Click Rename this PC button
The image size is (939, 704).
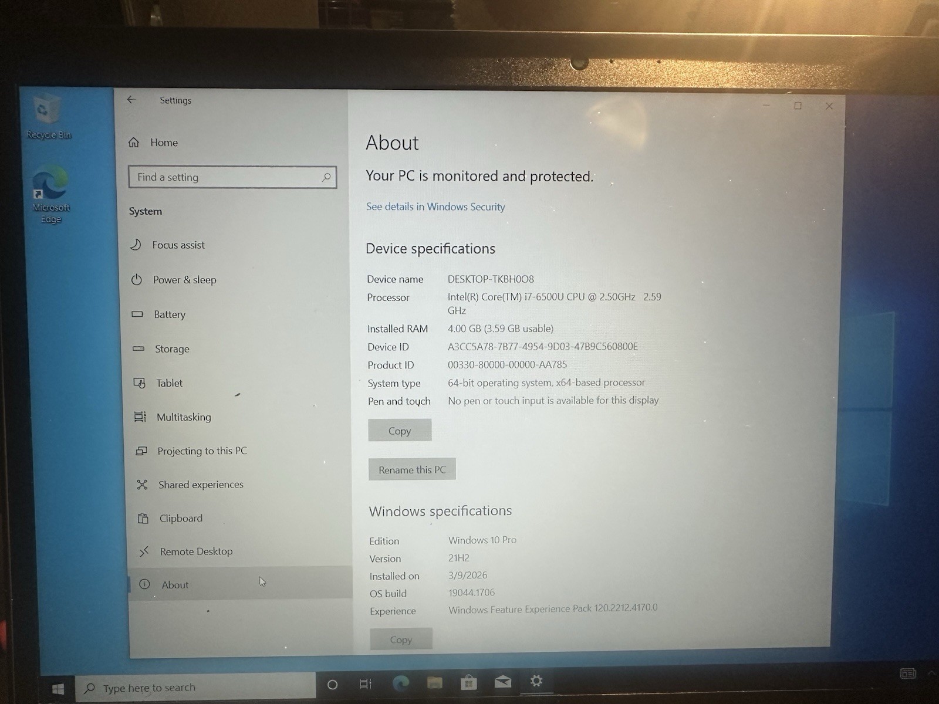tap(412, 469)
